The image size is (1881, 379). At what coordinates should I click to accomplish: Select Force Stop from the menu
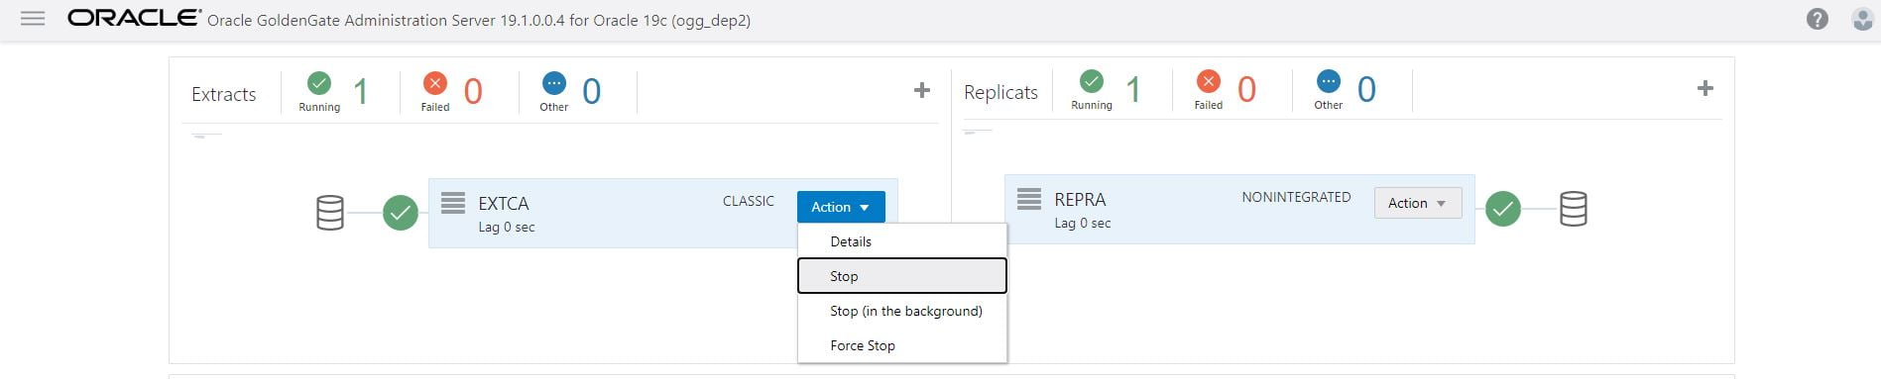click(x=902, y=345)
